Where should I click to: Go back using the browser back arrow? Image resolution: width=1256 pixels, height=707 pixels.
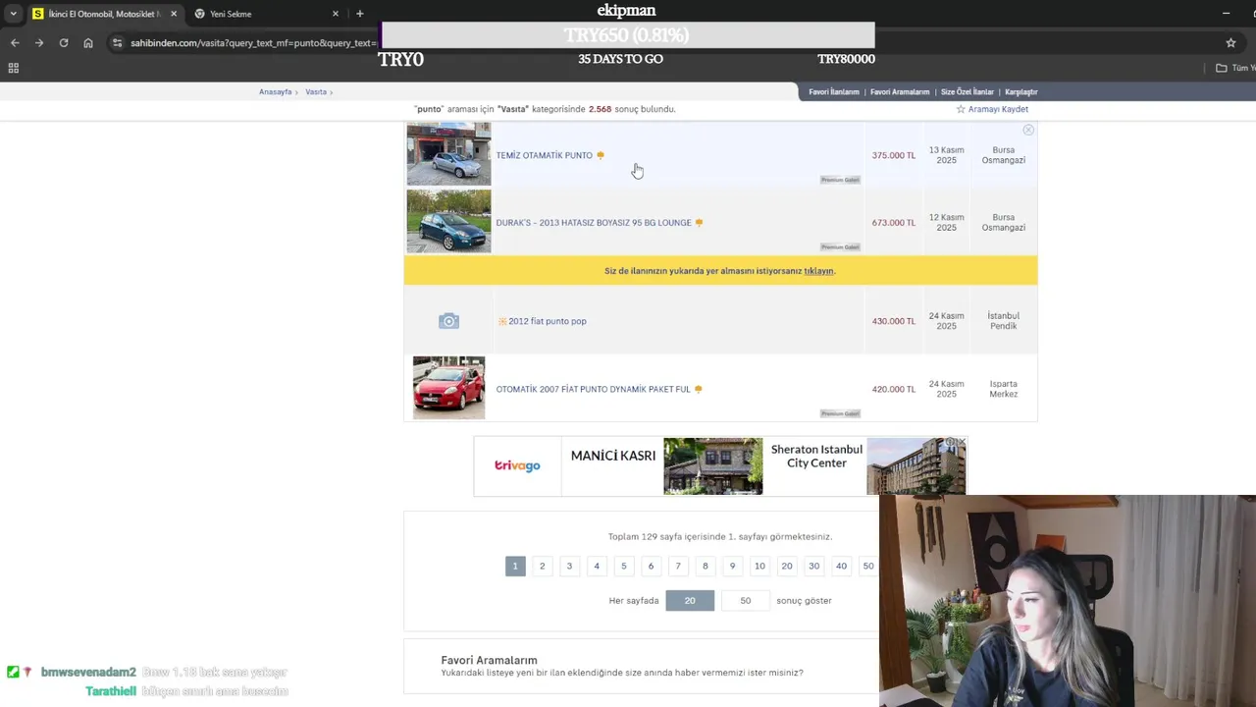pyautogui.click(x=15, y=43)
